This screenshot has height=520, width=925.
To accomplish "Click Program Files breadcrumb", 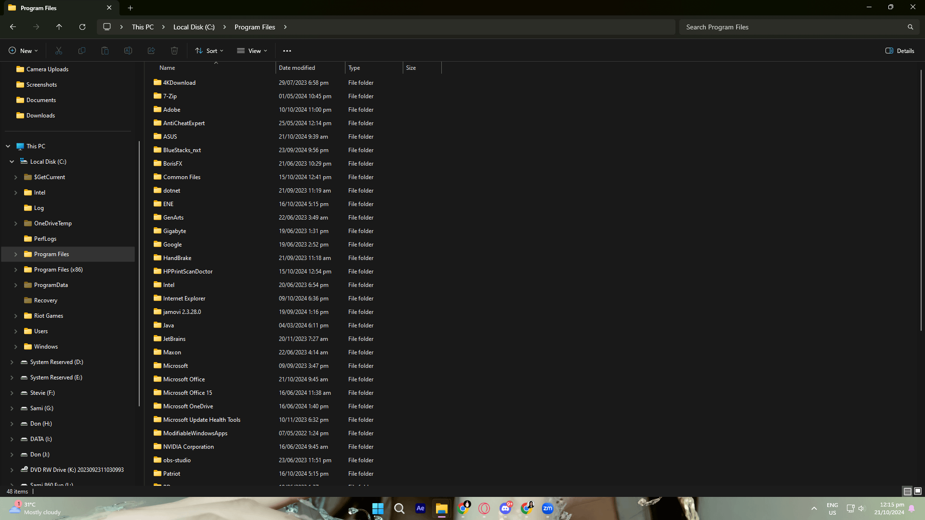I will tap(255, 27).
